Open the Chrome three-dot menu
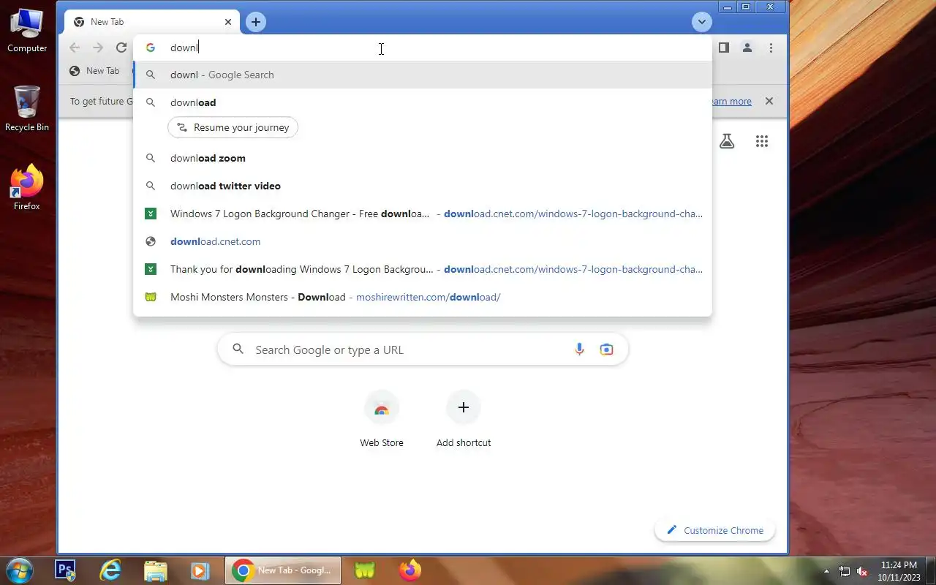Image resolution: width=936 pixels, height=585 pixels. coord(771,48)
